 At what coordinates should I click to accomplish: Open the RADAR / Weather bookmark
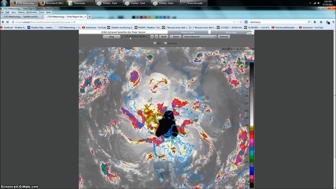click(x=148, y=27)
